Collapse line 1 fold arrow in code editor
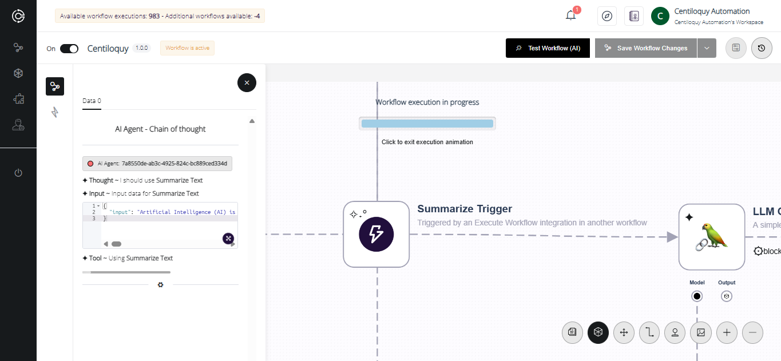The image size is (781, 361). click(98, 205)
